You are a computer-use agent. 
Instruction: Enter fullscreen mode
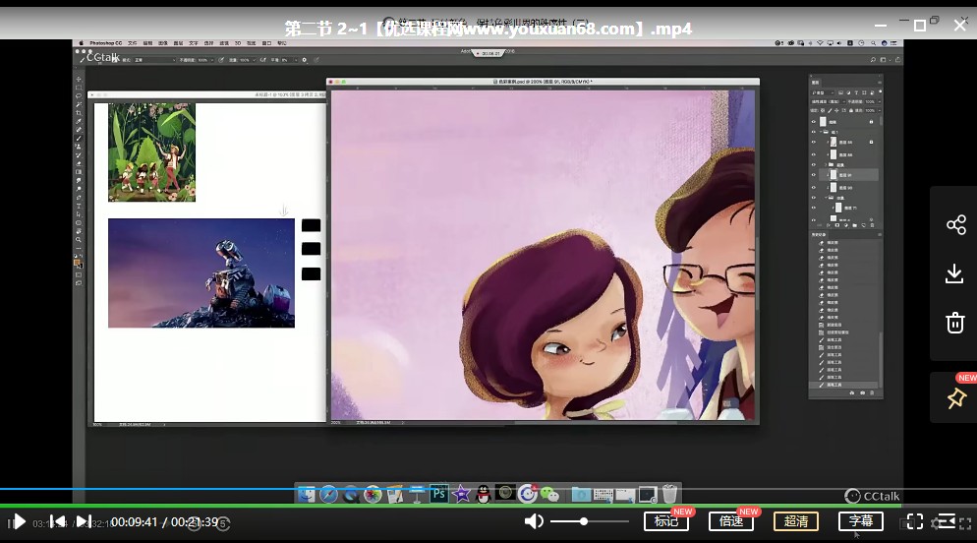coord(914,521)
